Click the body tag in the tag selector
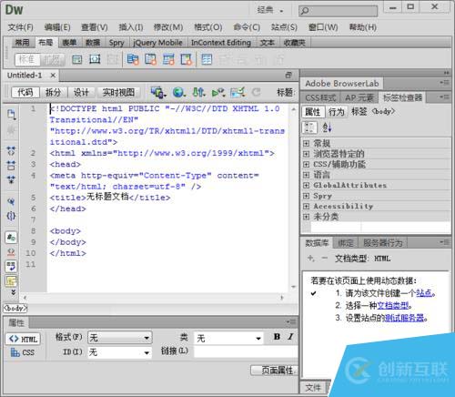 click(15, 308)
